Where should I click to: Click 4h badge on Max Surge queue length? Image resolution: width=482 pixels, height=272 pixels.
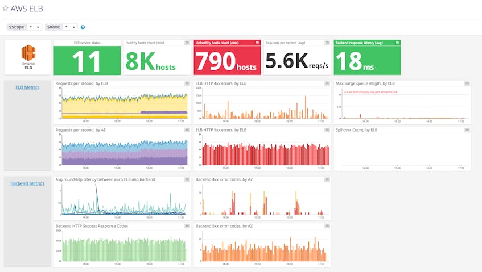pyautogui.click(x=467, y=83)
